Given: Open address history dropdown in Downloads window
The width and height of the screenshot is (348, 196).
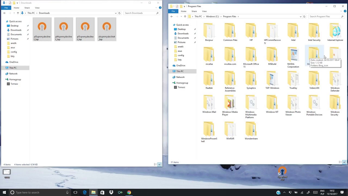Looking at the screenshot, I should click(x=116, y=13).
